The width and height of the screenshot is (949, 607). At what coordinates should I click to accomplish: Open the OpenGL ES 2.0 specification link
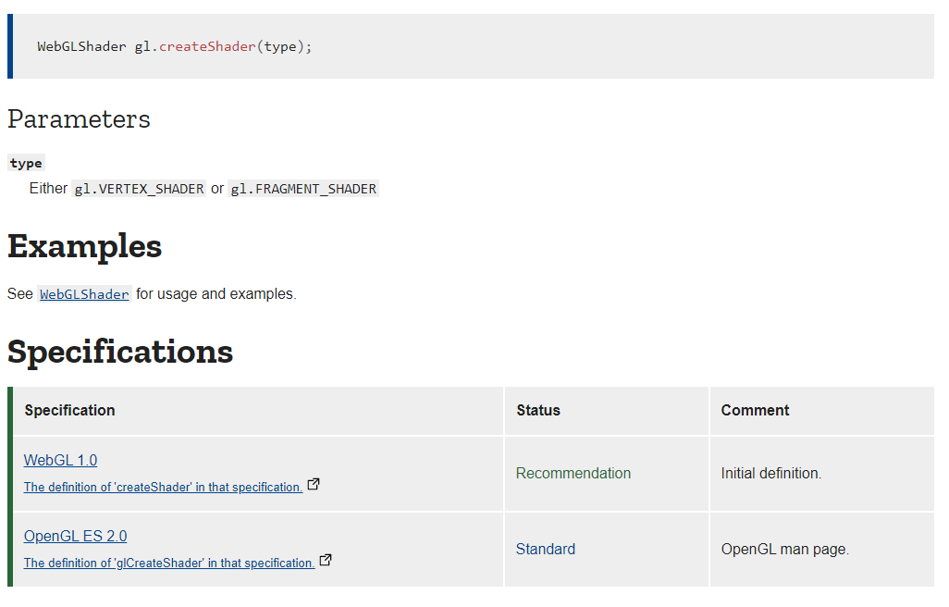tap(75, 536)
